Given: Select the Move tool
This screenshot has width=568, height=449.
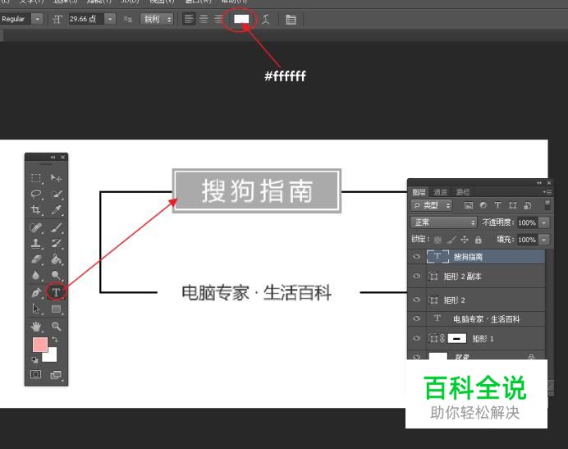Looking at the screenshot, I should click(x=56, y=177).
